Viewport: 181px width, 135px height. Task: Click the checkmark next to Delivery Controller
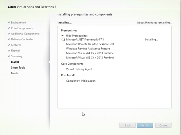[9, 39]
